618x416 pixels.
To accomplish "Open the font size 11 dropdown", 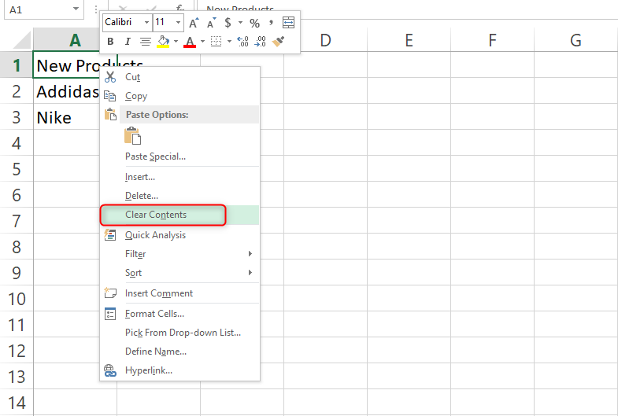I will point(178,23).
